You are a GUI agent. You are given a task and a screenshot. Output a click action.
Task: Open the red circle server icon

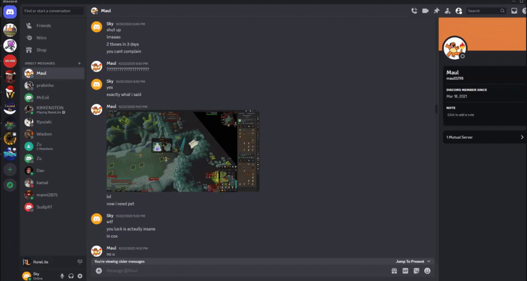click(9, 61)
